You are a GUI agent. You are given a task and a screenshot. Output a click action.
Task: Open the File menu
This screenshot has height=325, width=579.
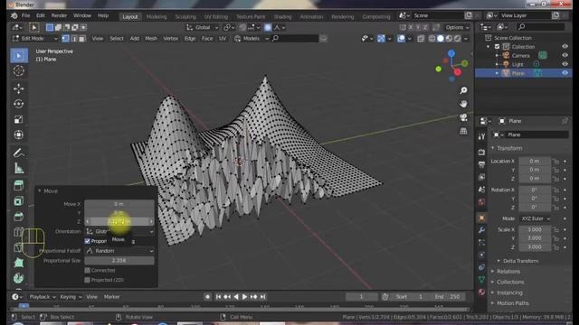click(25, 15)
